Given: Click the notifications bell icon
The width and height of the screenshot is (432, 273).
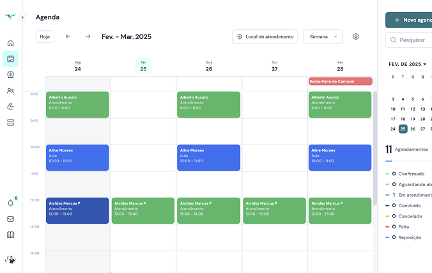Looking at the screenshot, I should (x=10, y=203).
